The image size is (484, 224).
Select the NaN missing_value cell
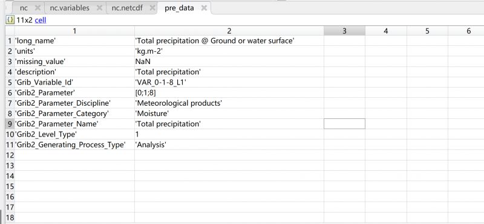[229, 62]
